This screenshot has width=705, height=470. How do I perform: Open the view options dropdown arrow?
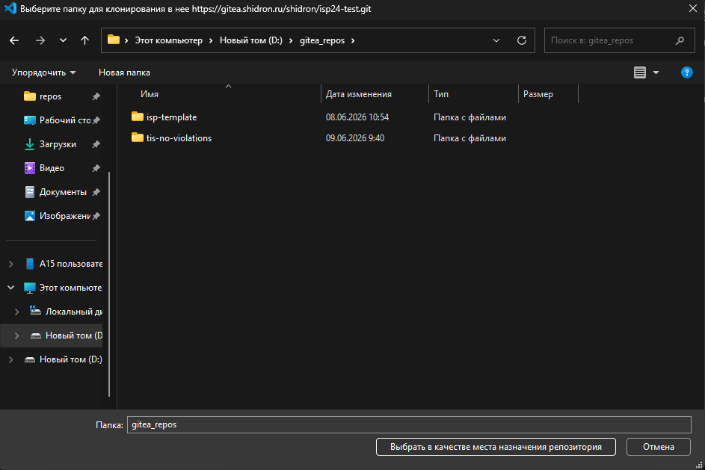656,72
